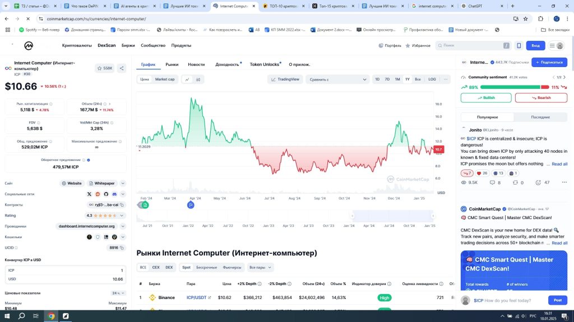Open the Whitepaper link
The height and width of the screenshot is (322, 574).
coord(102,183)
